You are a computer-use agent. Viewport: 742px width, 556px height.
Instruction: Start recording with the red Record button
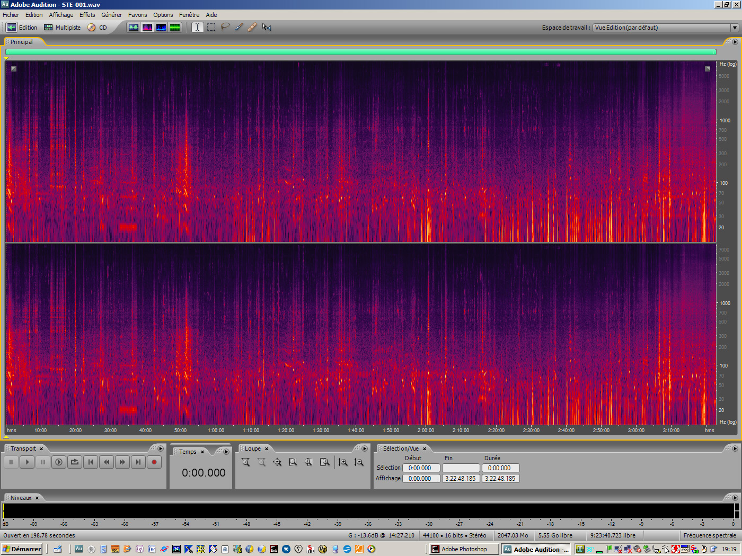point(154,462)
